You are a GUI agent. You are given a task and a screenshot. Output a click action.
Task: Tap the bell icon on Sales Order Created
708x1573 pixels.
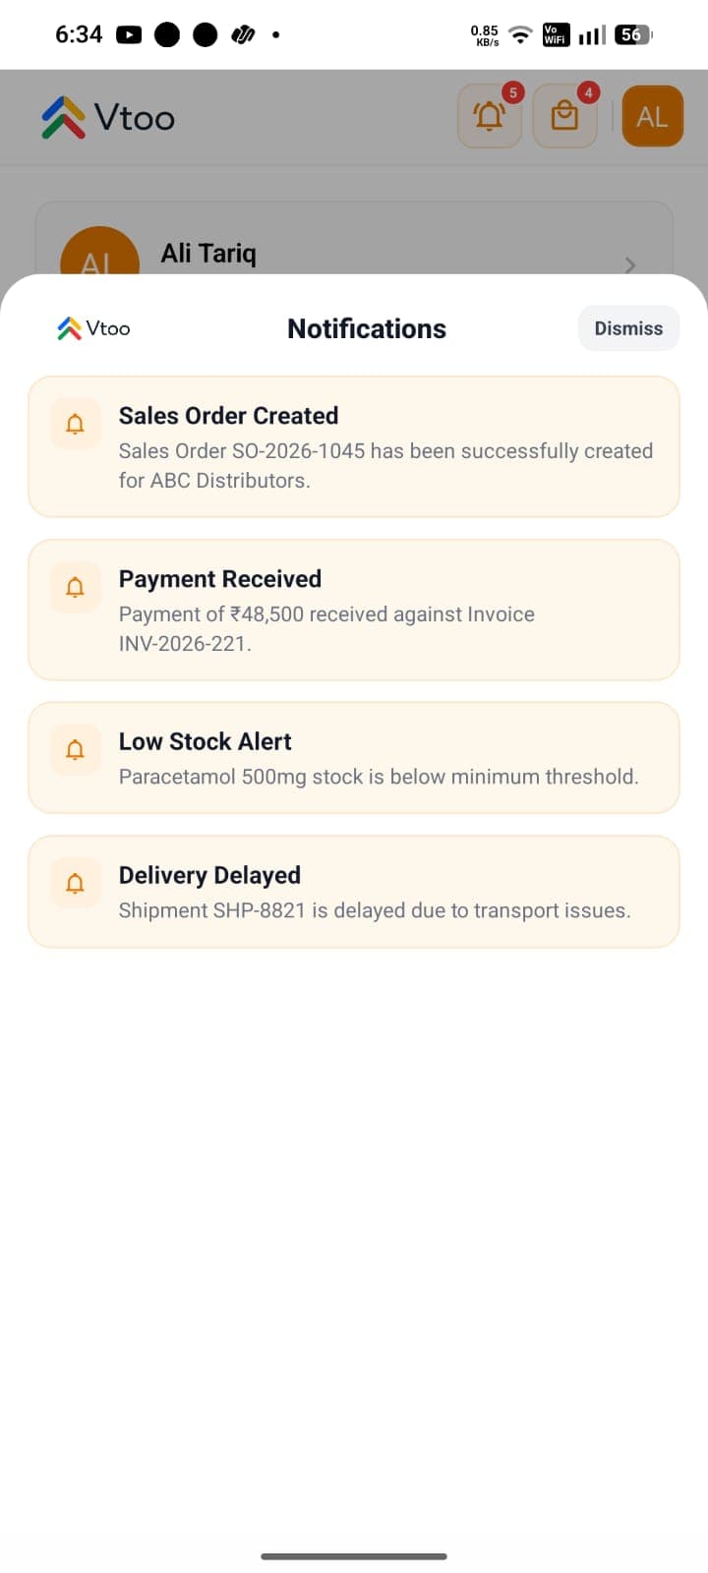[x=75, y=424]
